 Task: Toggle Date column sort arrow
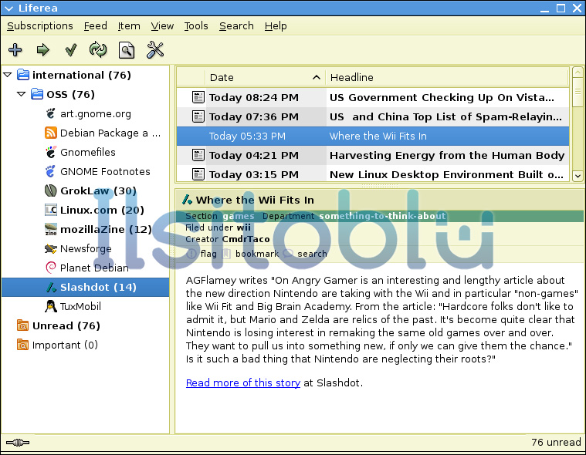(x=317, y=77)
